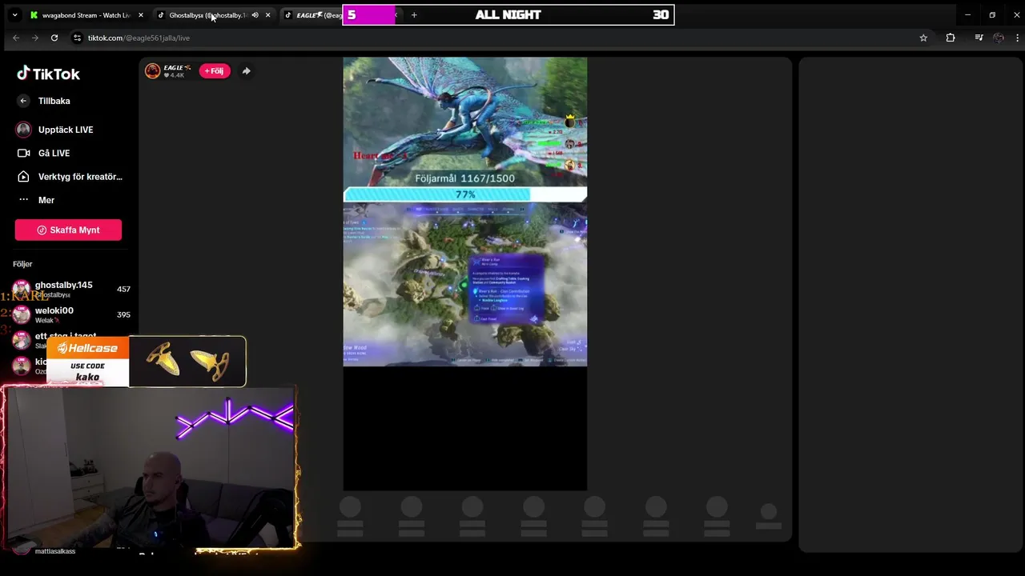Click the Hellcase logo banner
The height and width of the screenshot is (576, 1025).
coord(88,349)
